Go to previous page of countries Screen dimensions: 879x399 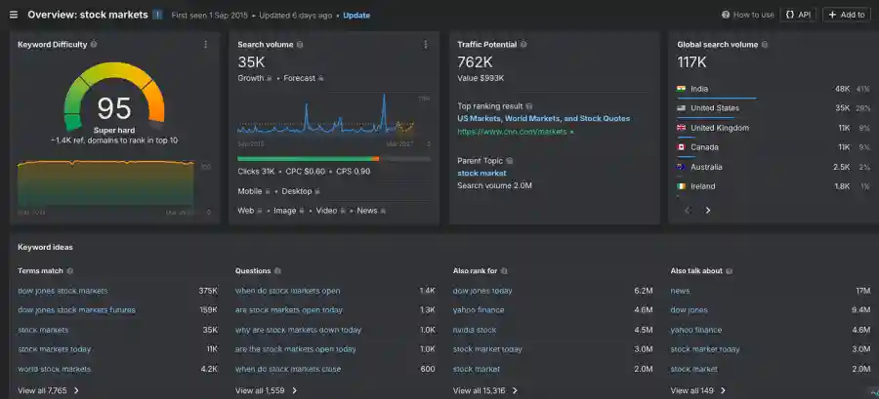[x=687, y=210]
